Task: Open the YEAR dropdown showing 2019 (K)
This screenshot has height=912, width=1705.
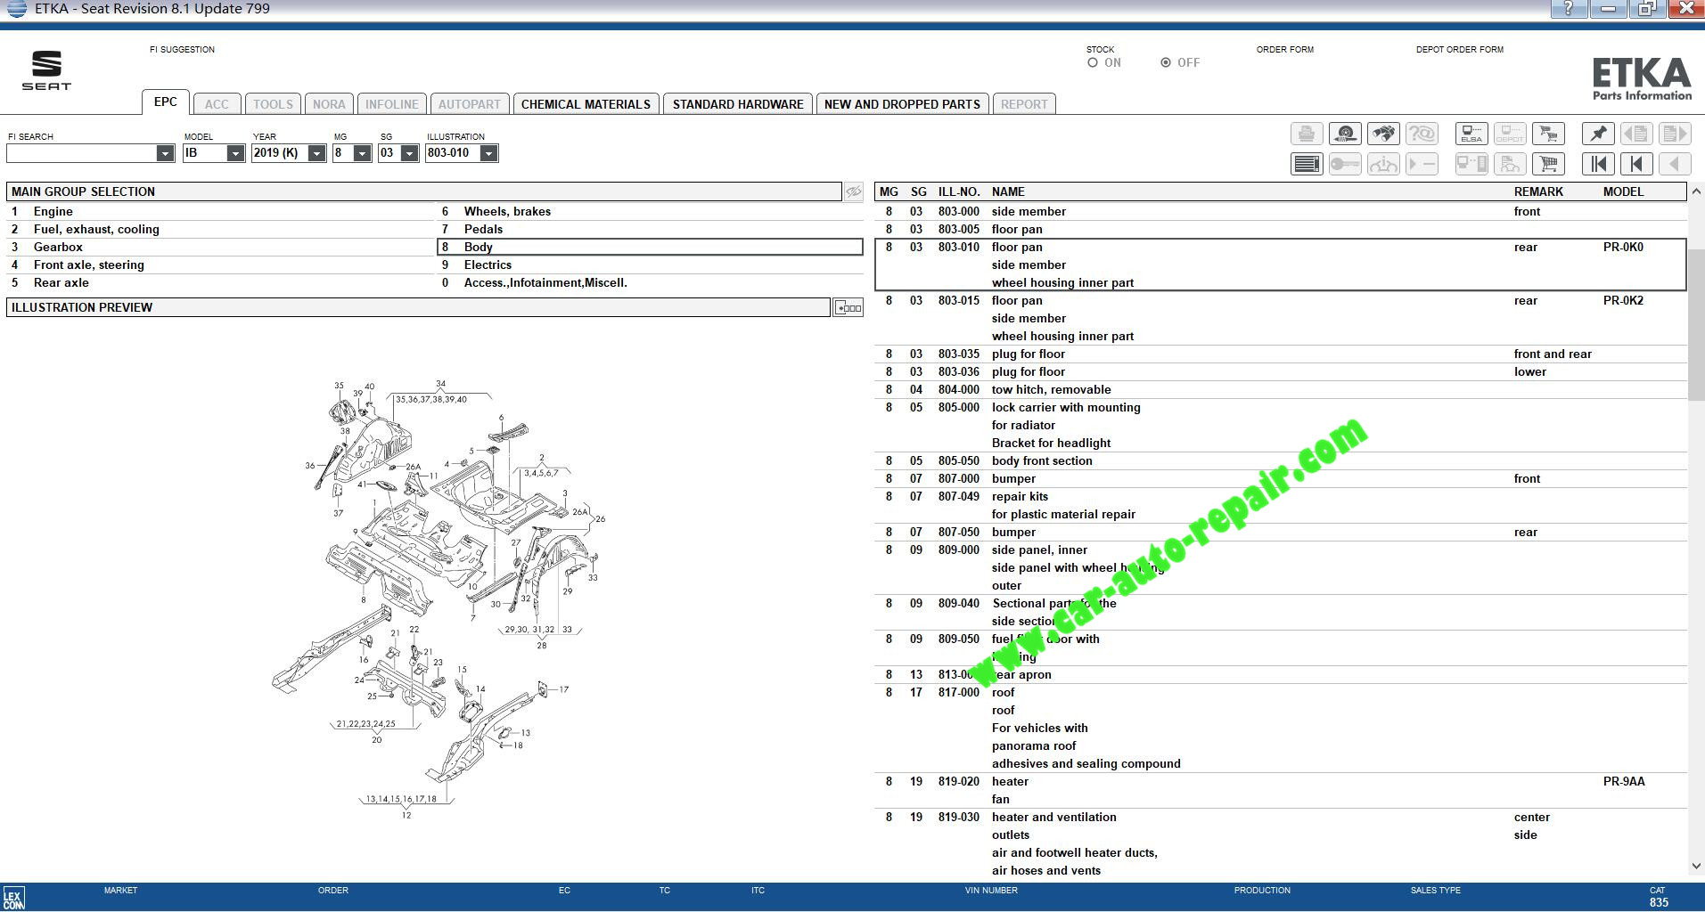Action: point(316,153)
